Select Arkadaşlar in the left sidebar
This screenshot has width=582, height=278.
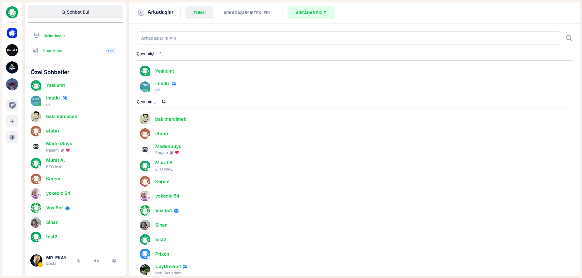[55, 36]
